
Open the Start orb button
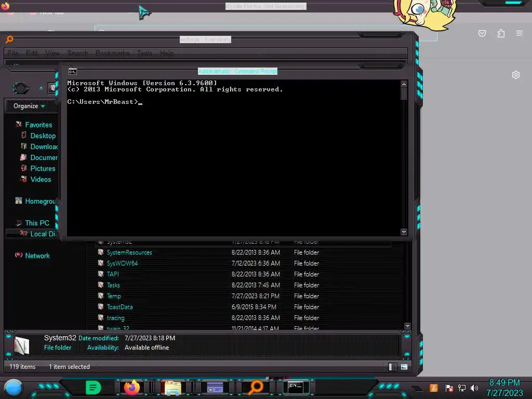14,388
